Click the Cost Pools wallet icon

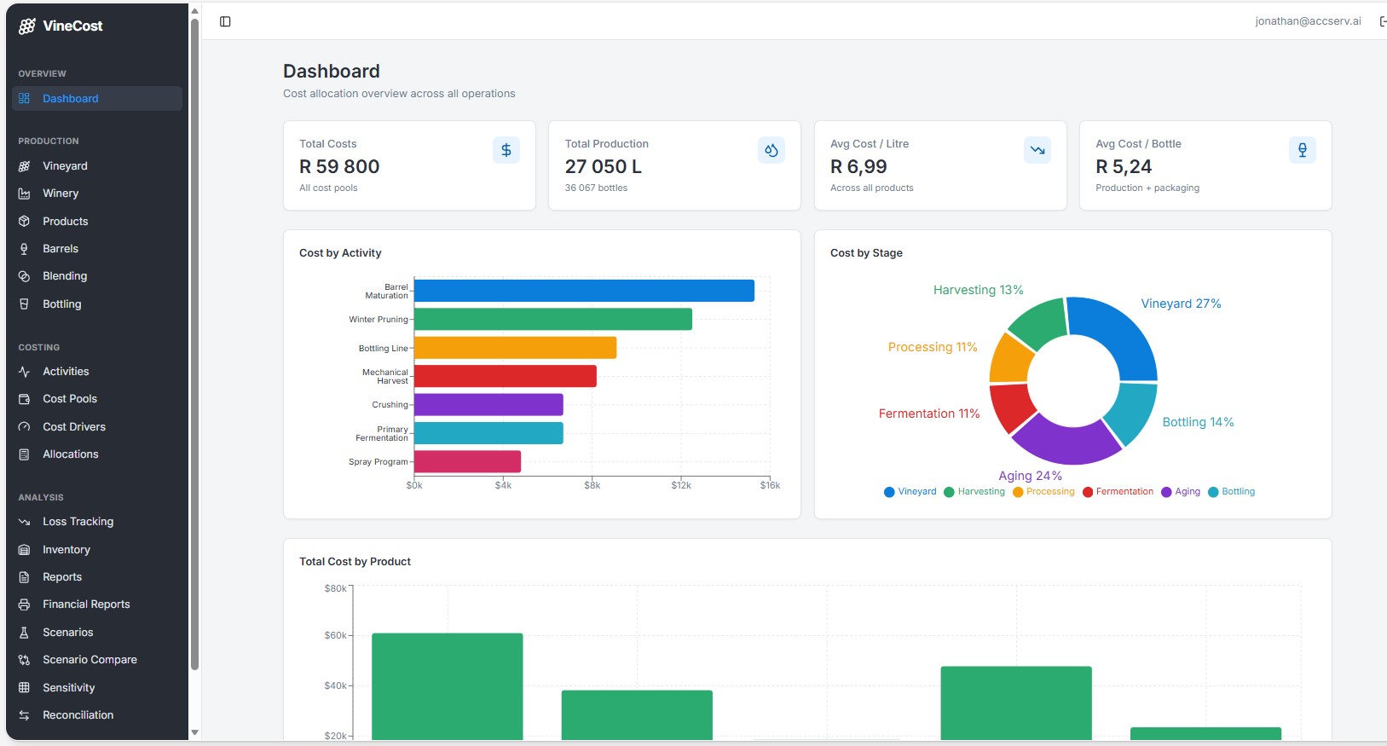coord(24,399)
